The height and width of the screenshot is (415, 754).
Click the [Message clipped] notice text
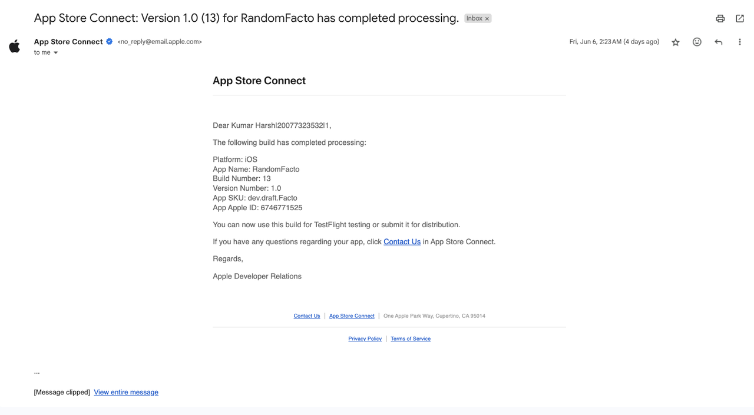pyautogui.click(x=62, y=392)
